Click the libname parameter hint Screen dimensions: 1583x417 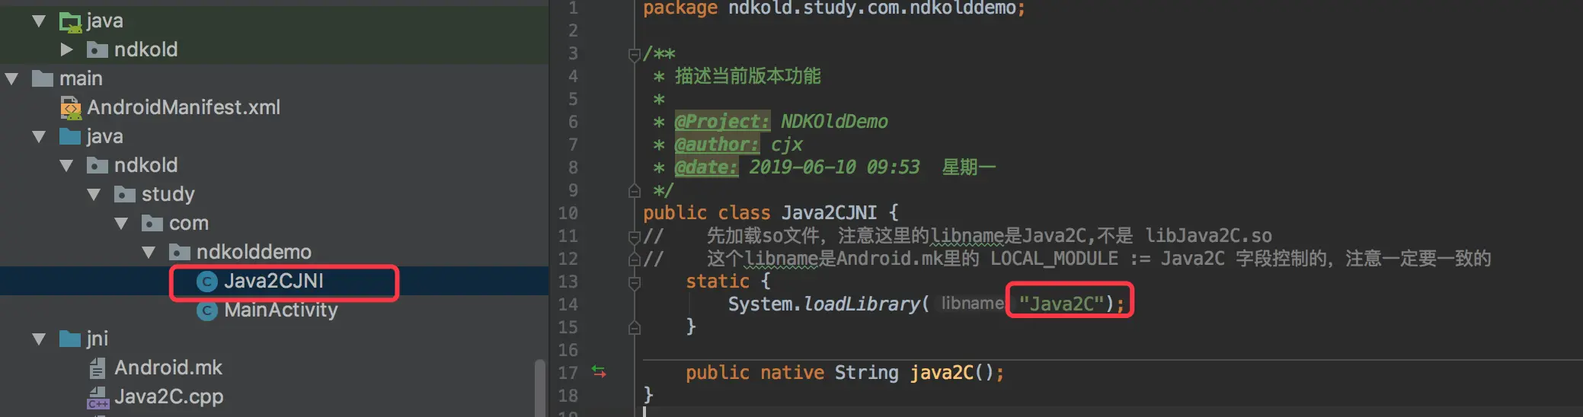972,304
